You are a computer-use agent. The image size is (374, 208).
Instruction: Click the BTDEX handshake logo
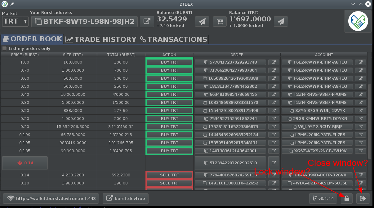click(358, 21)
